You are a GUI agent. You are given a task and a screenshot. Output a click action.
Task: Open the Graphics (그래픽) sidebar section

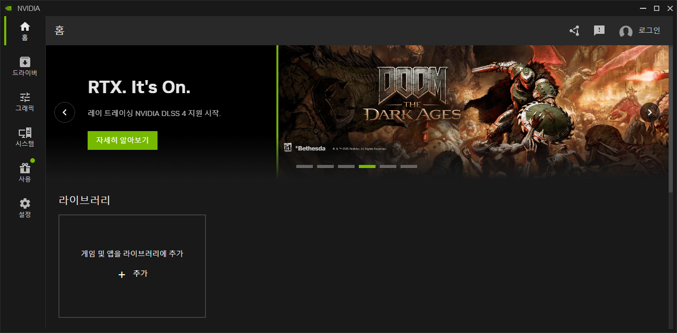click(25, 101)
